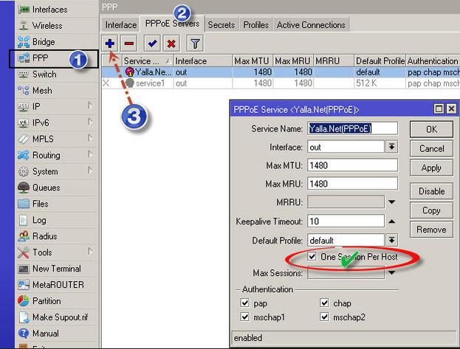Click the blue checkmark enable icon
The width and height of the screenshot is (460, 349).
coord(152,44)
